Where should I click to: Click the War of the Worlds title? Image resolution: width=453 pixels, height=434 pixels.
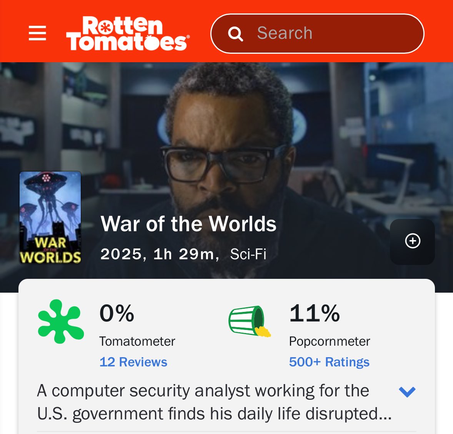[188, 224]
